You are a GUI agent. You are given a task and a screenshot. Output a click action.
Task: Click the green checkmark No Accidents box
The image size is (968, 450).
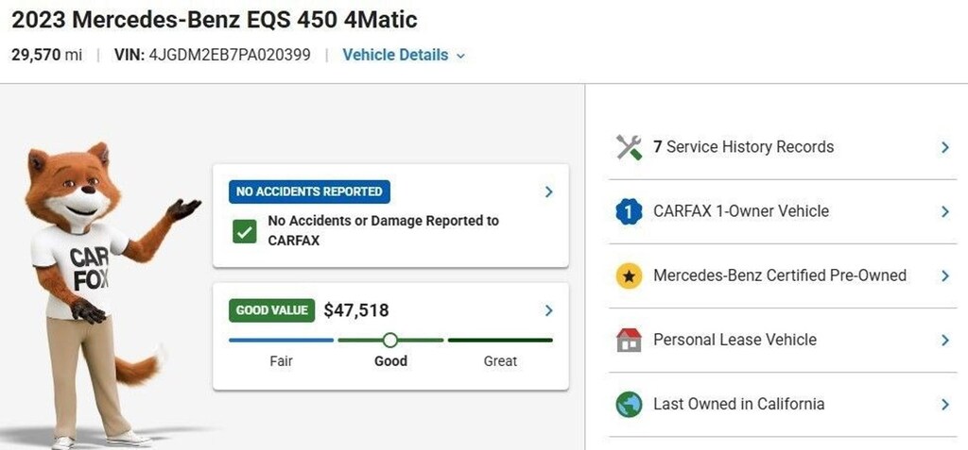(245, 231)
